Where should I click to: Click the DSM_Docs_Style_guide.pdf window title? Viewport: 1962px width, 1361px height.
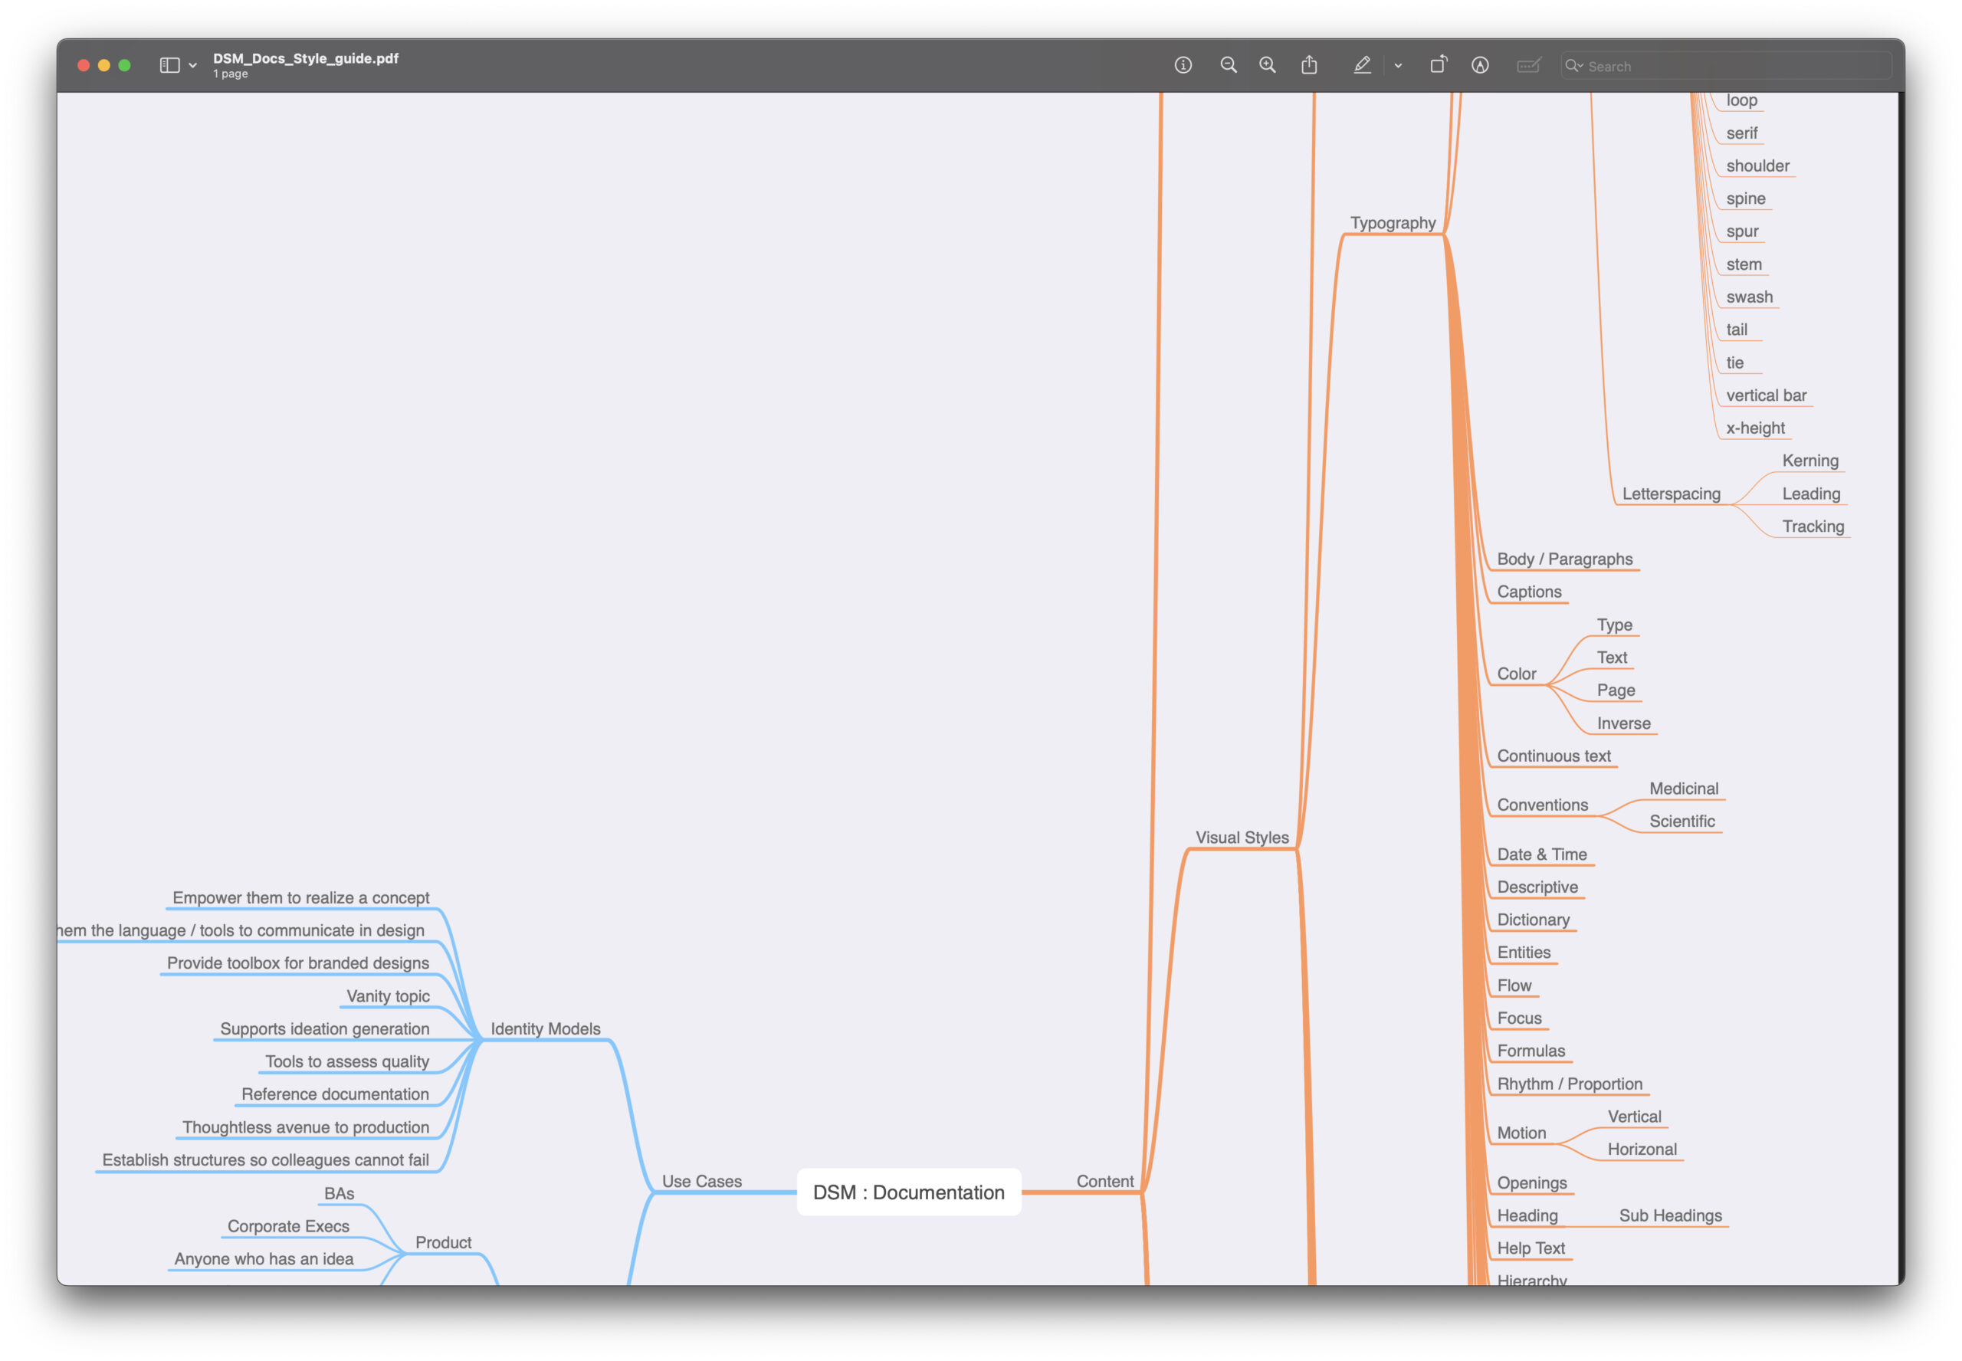point(305,58)
